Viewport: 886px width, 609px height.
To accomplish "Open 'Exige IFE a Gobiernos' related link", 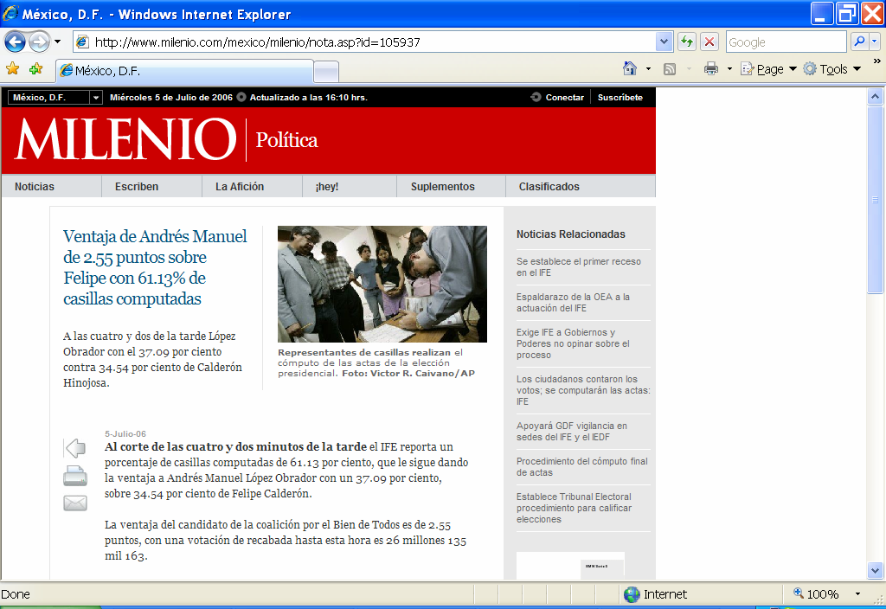I will pyautogui.click(x=573, y=343).
